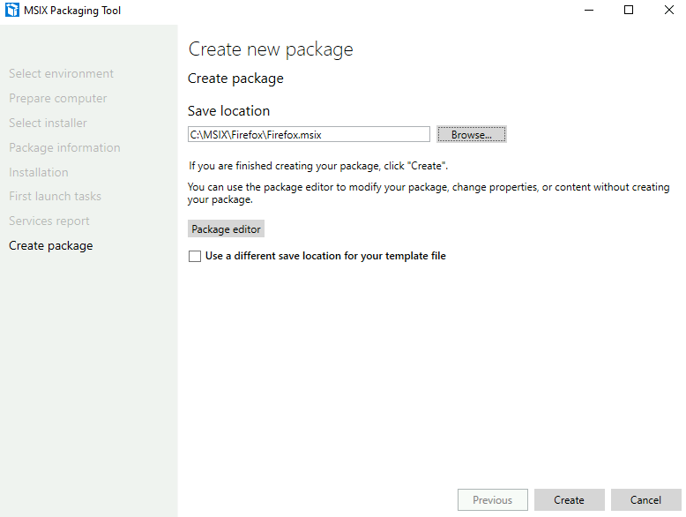The width and height of the screenshot is (686, 517).
Task: Open the Installation step in sidebar
Action: (39, 172)
